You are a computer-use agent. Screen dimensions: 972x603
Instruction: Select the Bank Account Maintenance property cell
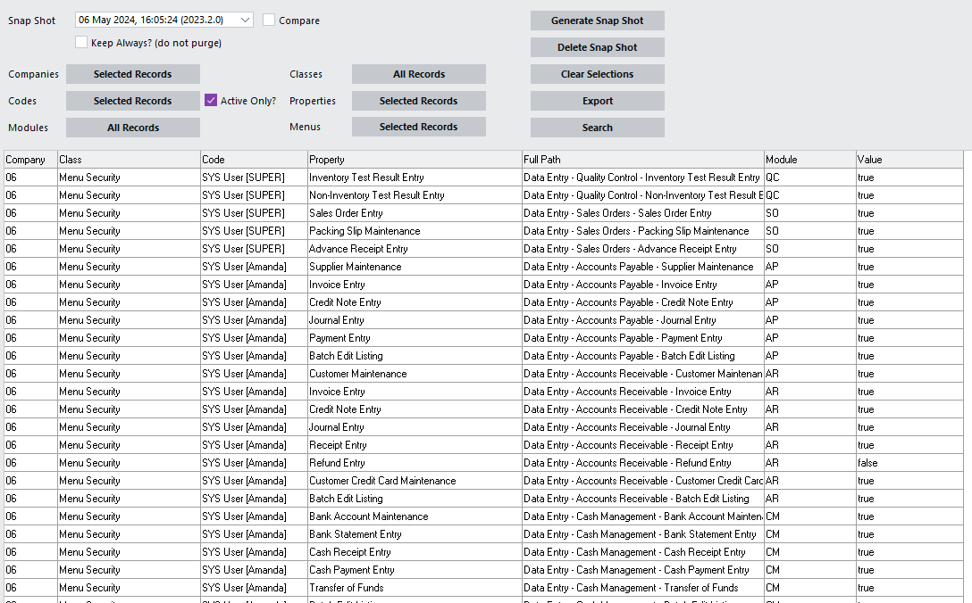coord(415,516)
